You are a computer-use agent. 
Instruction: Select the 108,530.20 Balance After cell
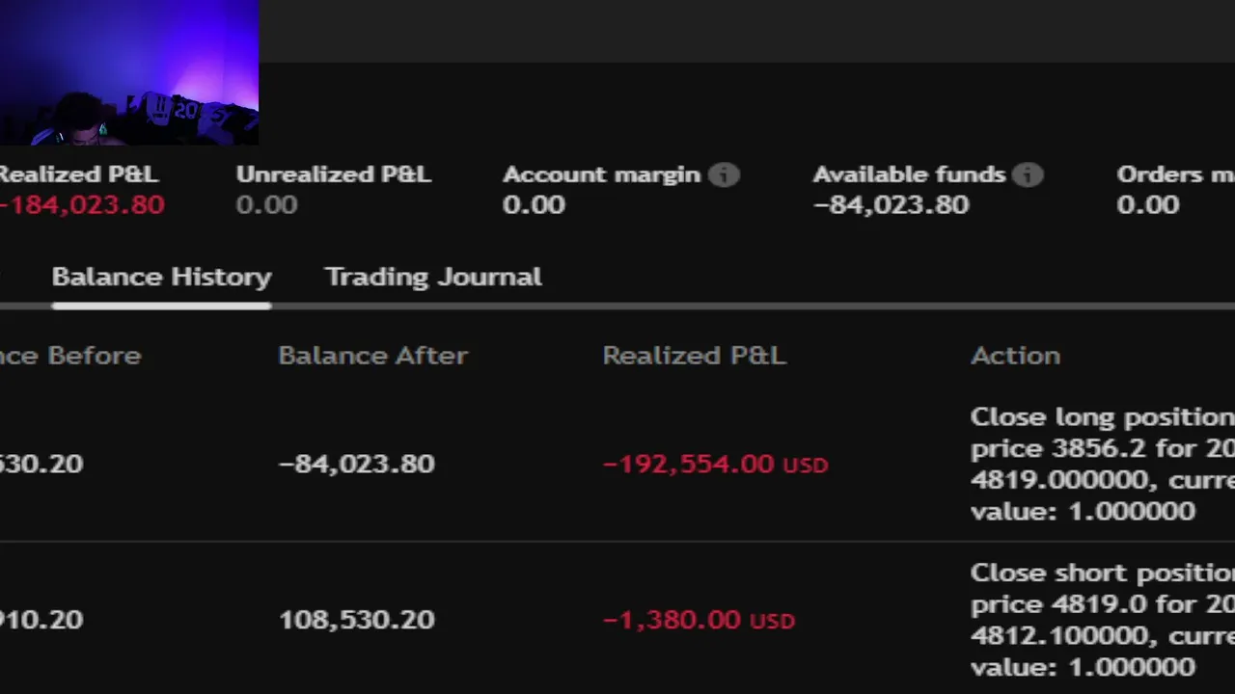point(356,620)
